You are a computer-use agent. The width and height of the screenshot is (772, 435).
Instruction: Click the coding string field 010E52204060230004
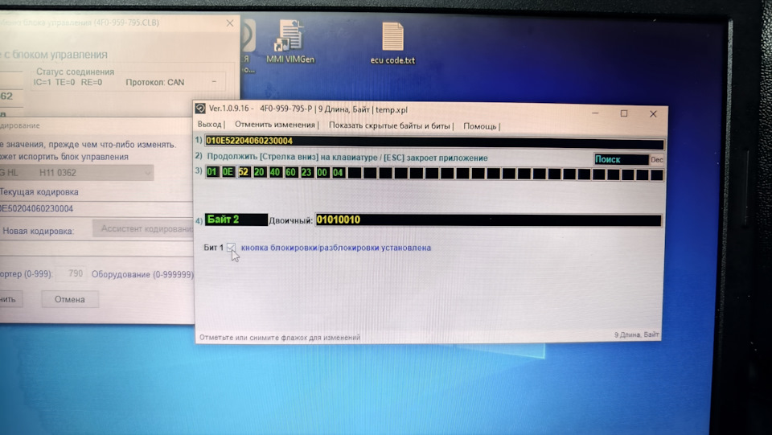(x=434, y=142)
